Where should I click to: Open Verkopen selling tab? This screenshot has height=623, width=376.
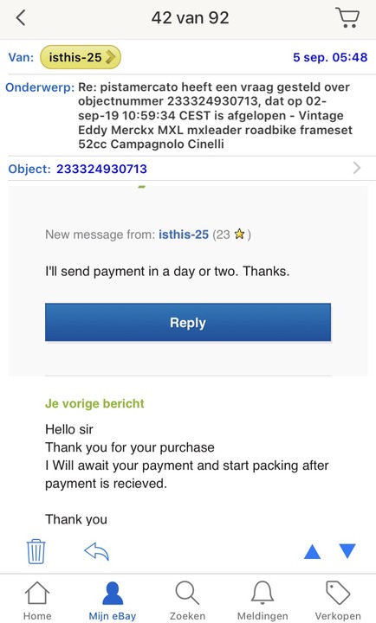click(x=338, y=601)
